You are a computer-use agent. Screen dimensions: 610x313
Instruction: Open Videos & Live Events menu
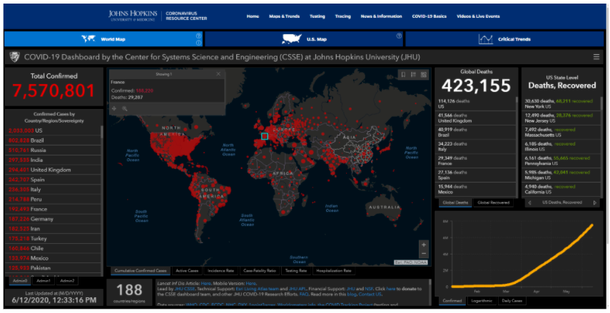[x=478, y=16]
